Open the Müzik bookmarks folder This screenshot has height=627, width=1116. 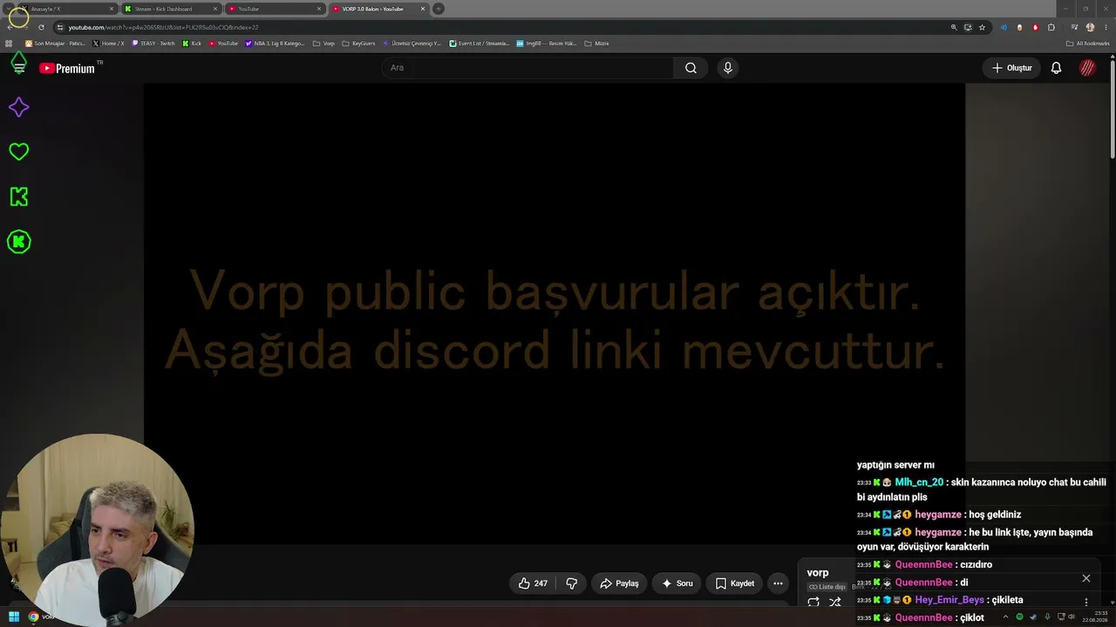[x=596, y=44]
